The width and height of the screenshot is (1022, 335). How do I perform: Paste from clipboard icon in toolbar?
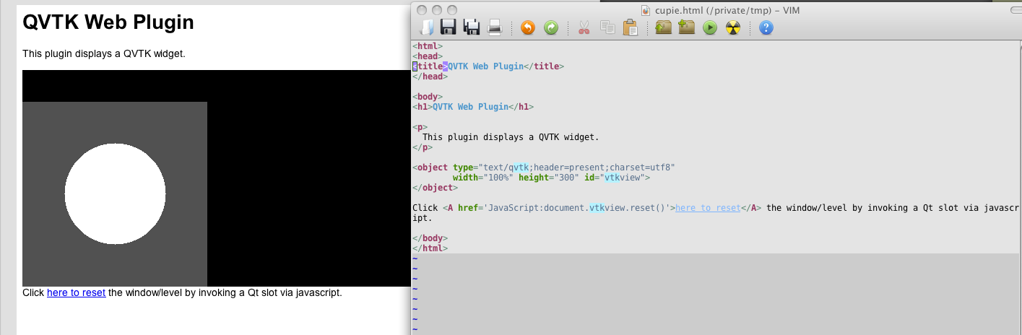pyautogui.click(x=630, y=27)
